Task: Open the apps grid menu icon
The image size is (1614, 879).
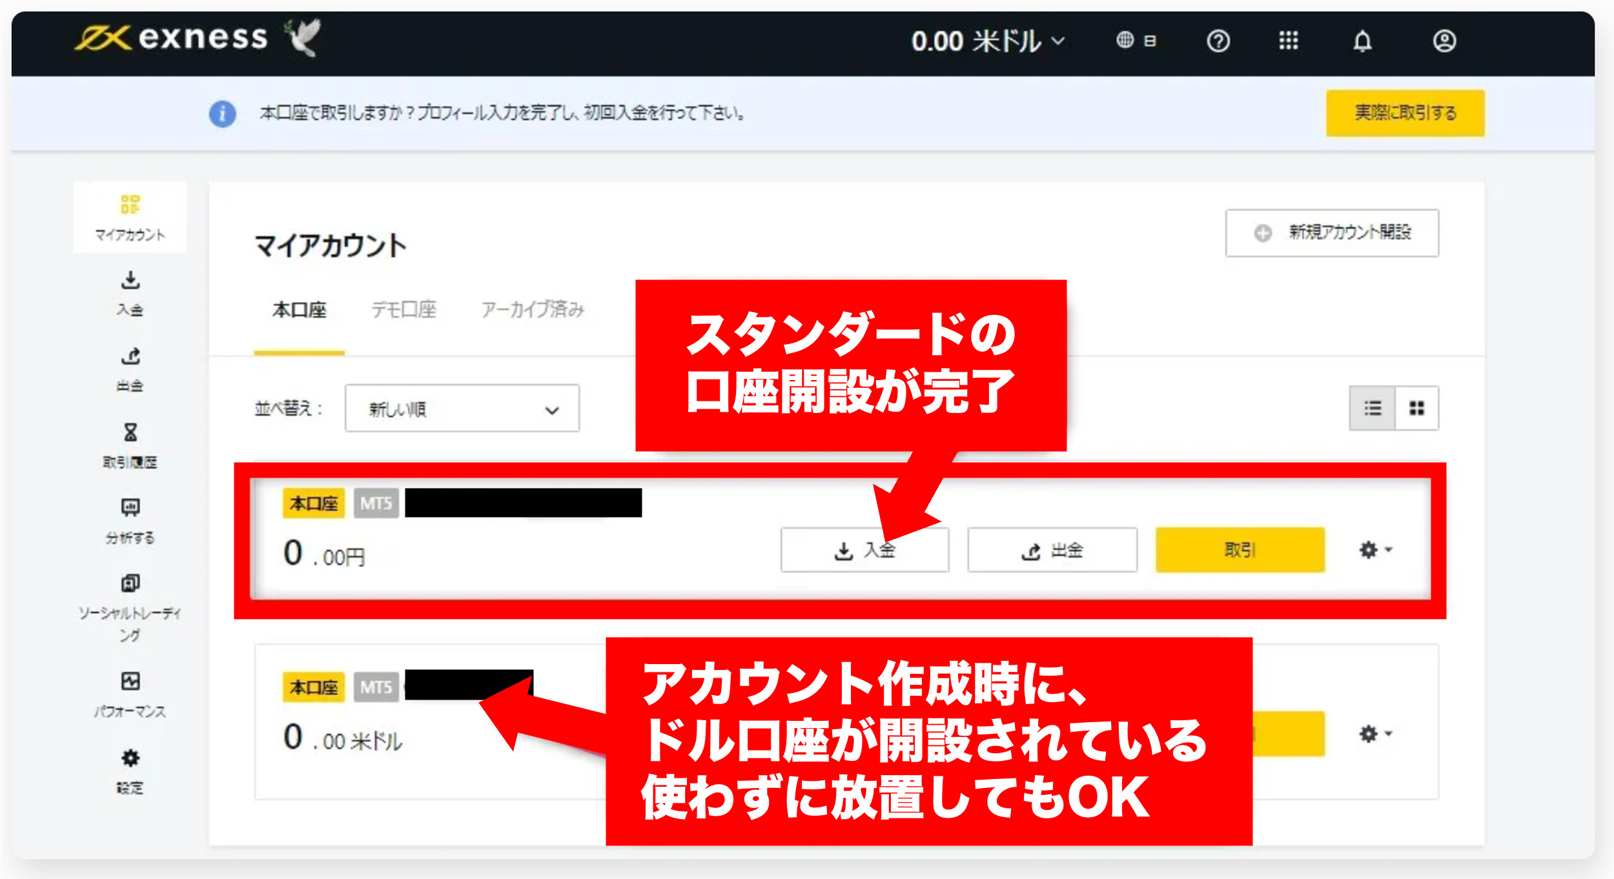Action: coord(1288,41)
